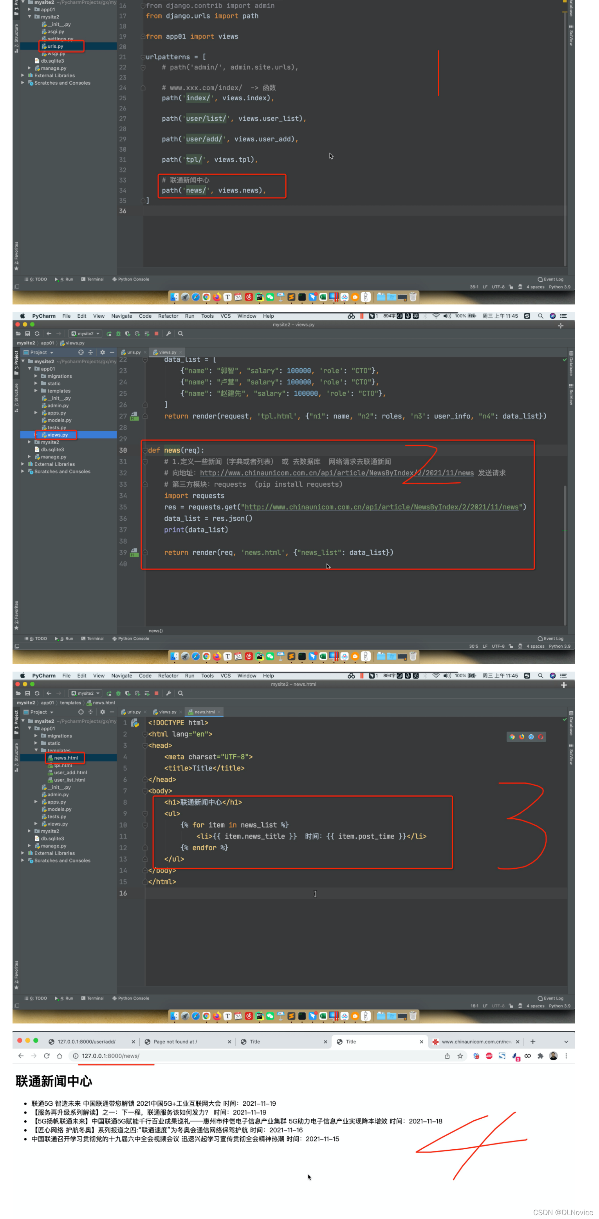Open Refactor menu in views.py window
The width and height of the screenshot is (599, 1219).
point(168,316)
